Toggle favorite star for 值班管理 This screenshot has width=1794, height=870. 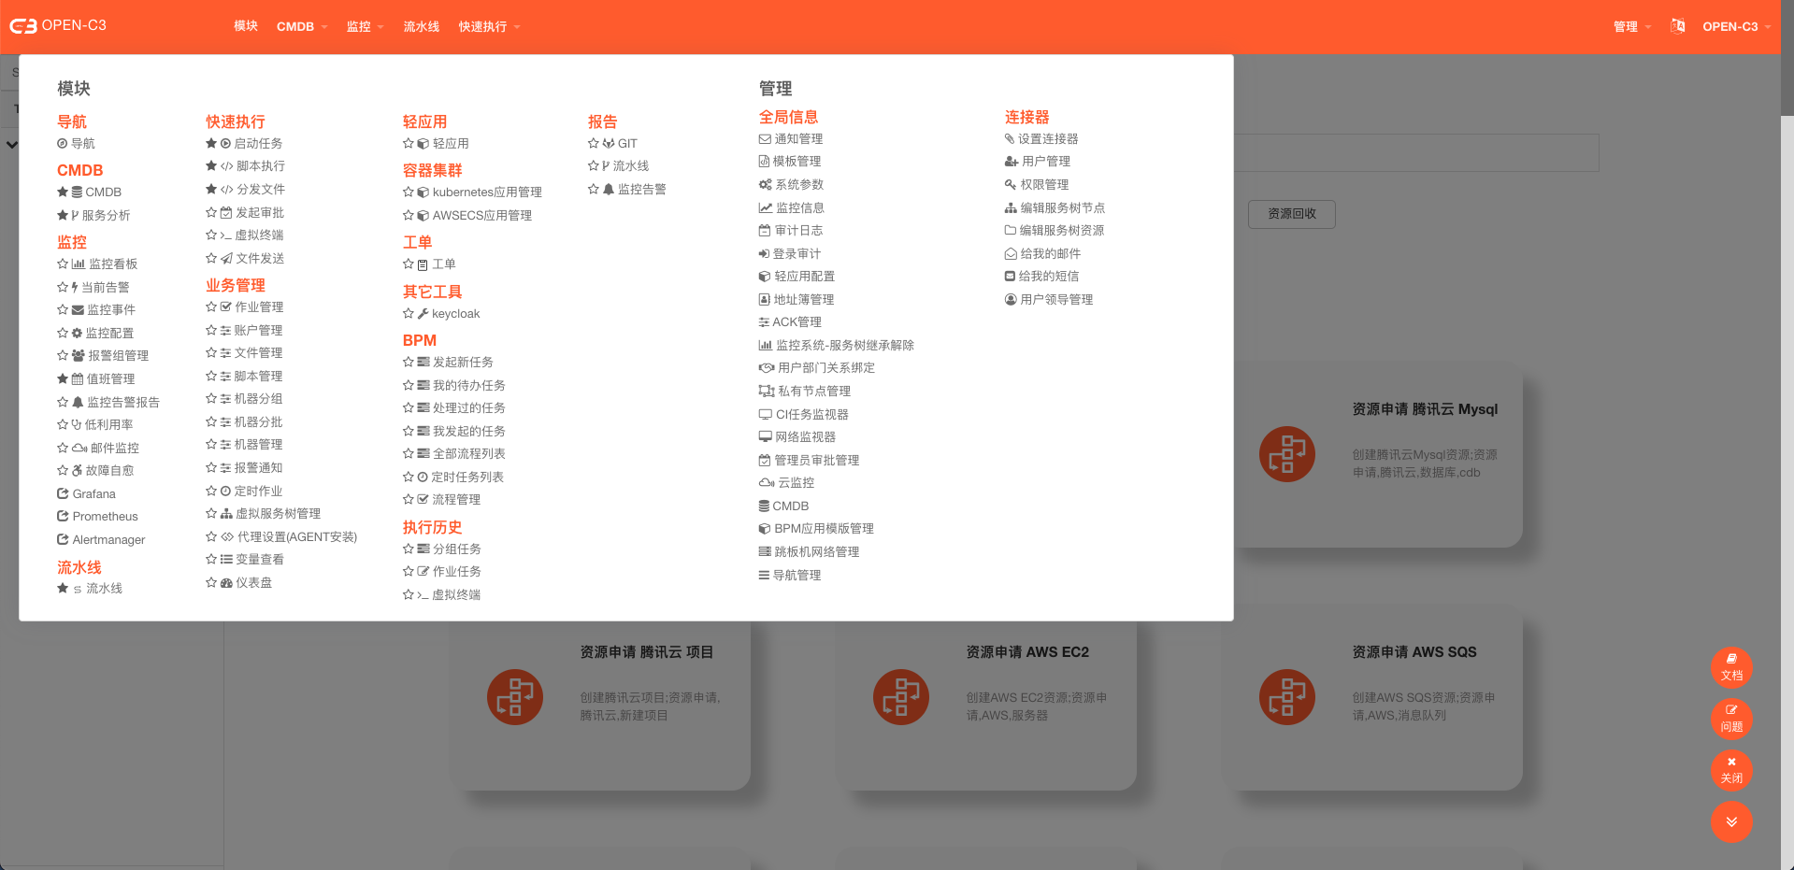pyautogui.click(x=63, y=378)
